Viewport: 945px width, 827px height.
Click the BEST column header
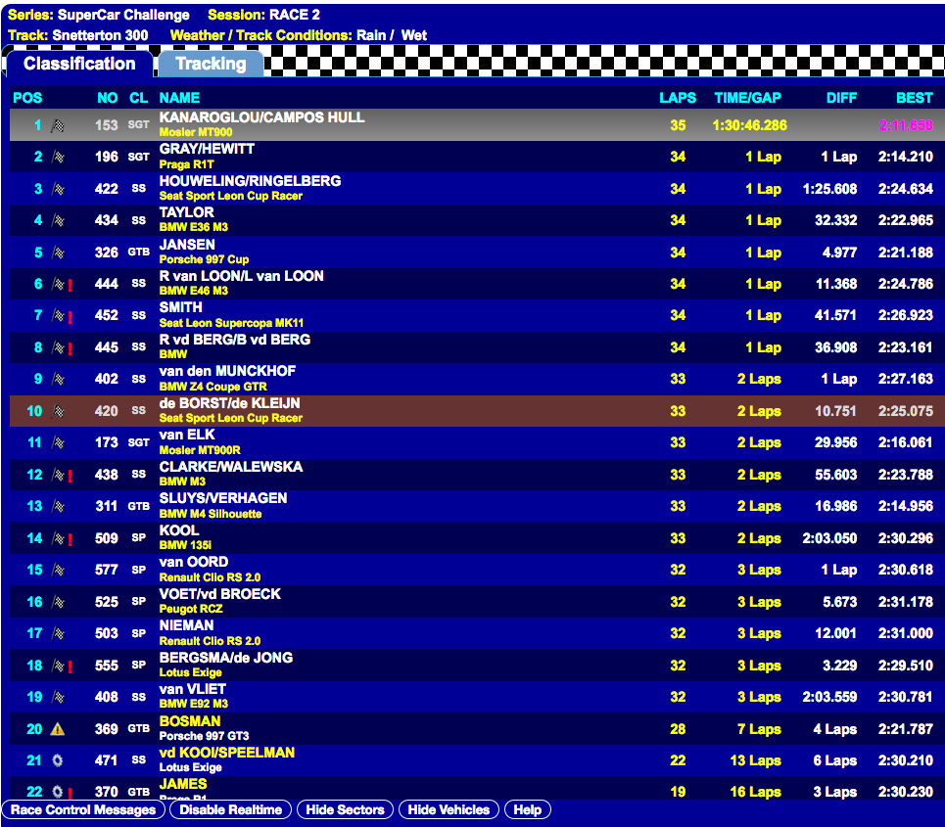[x=914, y=98]
